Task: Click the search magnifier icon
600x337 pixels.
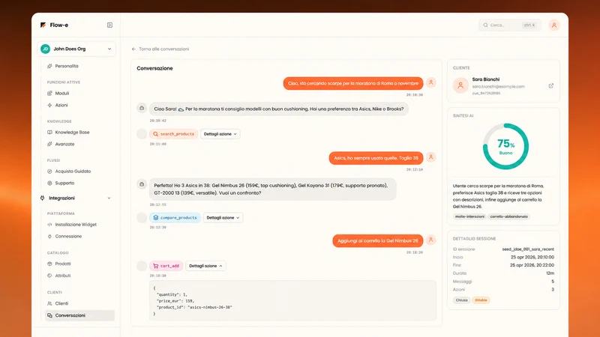Action: click(x=485, y=25)
